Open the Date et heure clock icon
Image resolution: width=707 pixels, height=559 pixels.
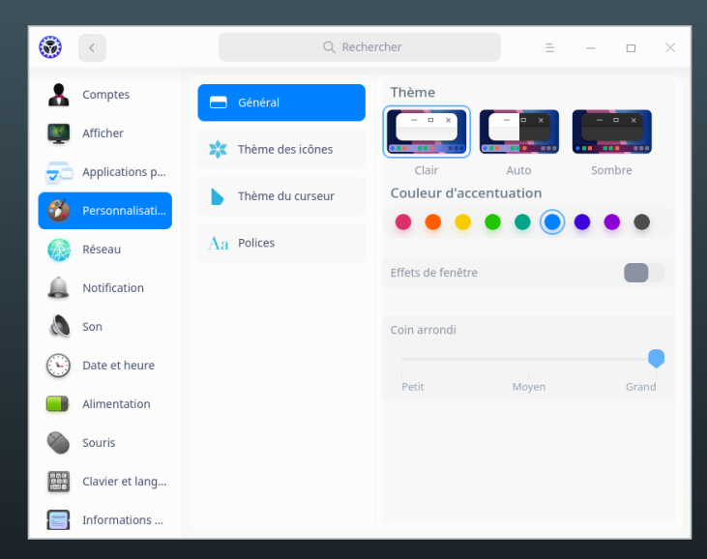59,366
